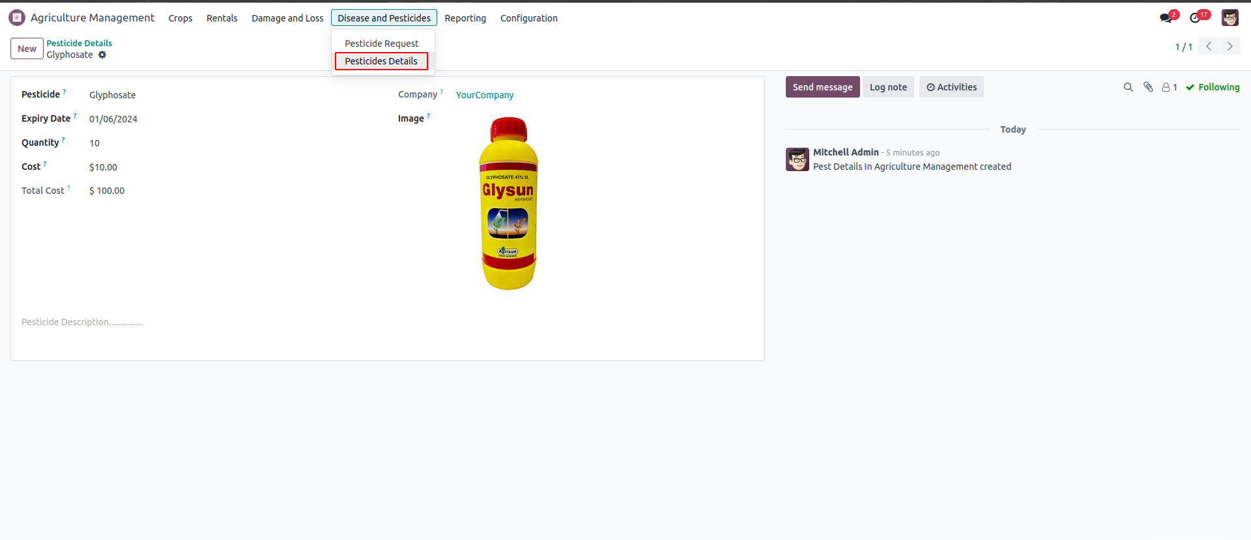Open the Crops menu
Screen dimensions: 1251x540
(x=180, y=18)
